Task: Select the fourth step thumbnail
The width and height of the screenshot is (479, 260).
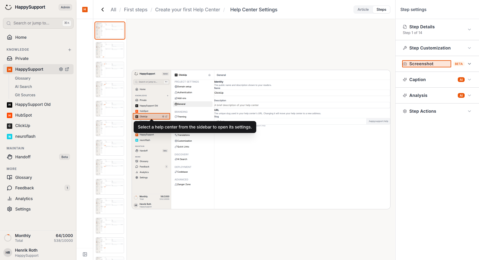Action: (110, 89)
